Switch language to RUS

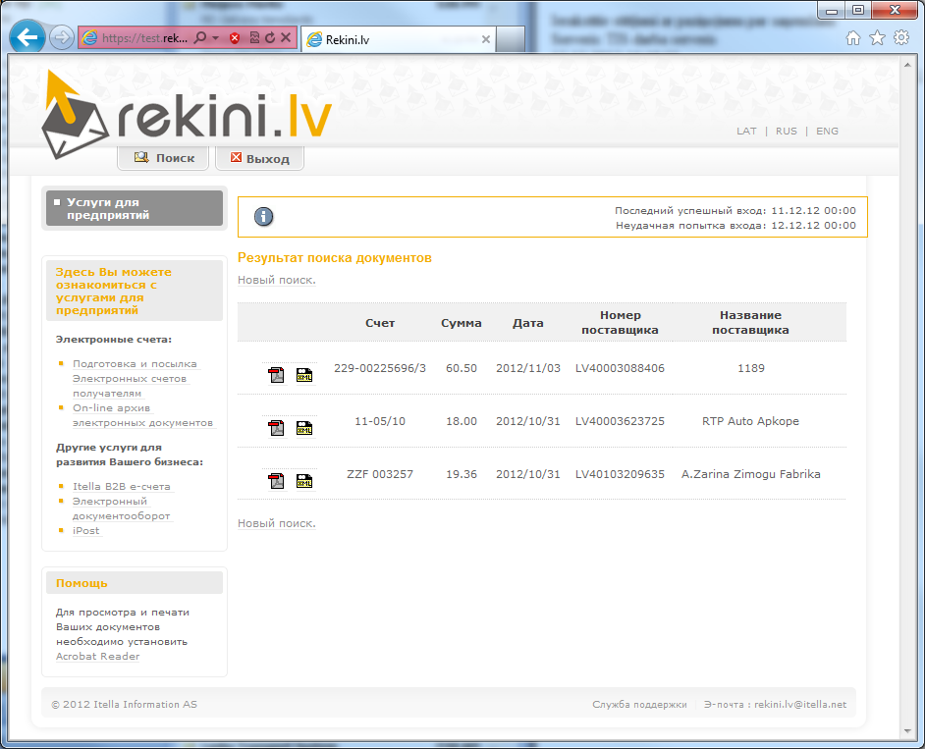pyautogui.click(x=787, y=131)
